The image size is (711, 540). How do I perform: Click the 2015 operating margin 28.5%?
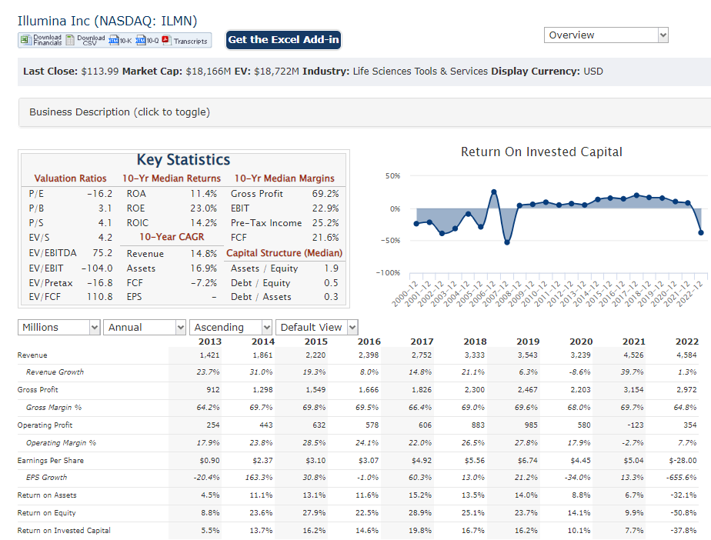[x=314, y=443]
